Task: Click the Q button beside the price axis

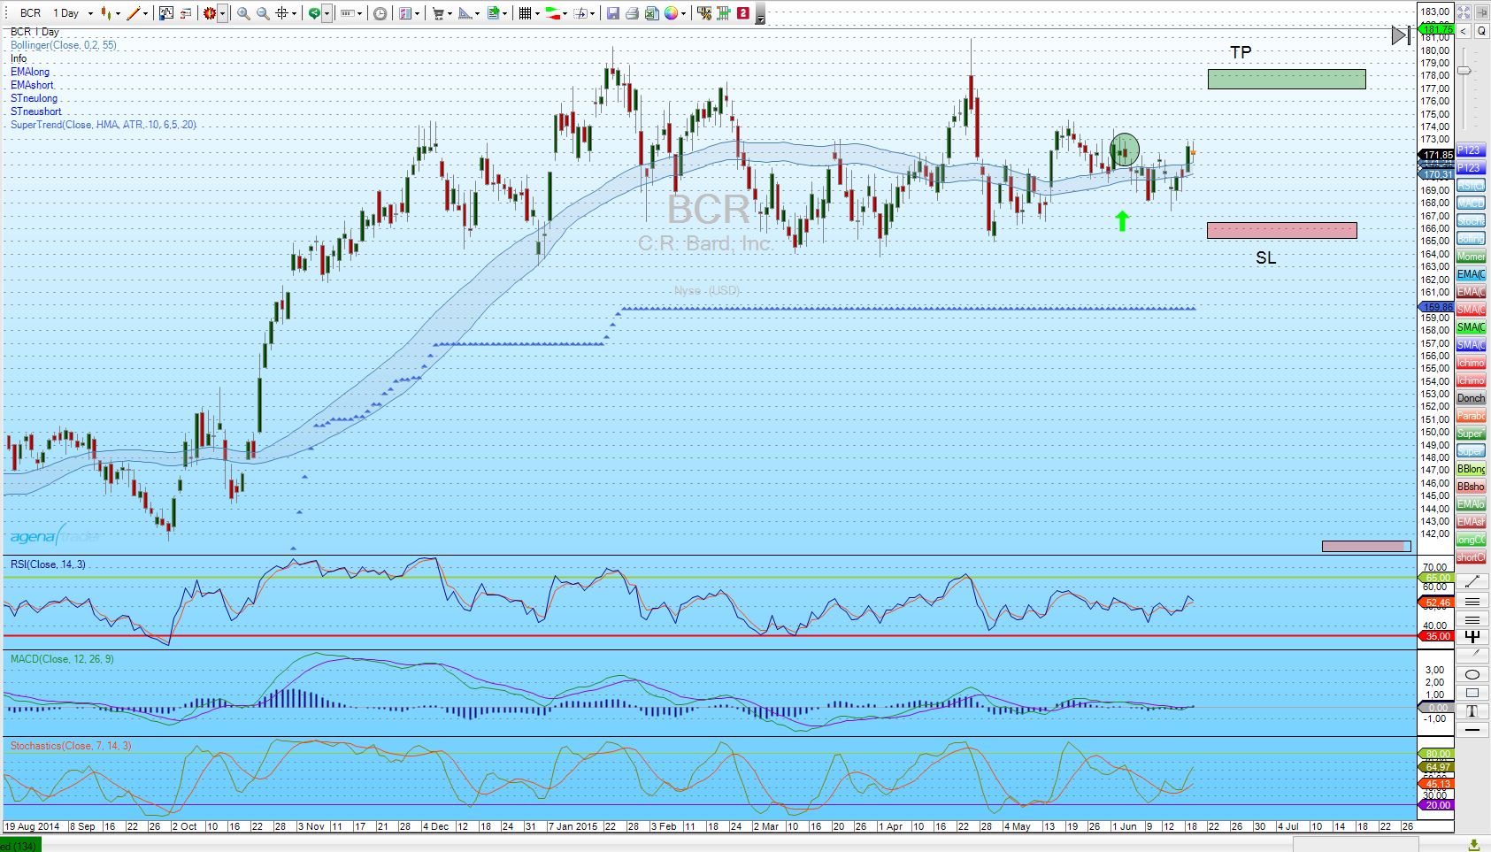Action: (1481, 31)
